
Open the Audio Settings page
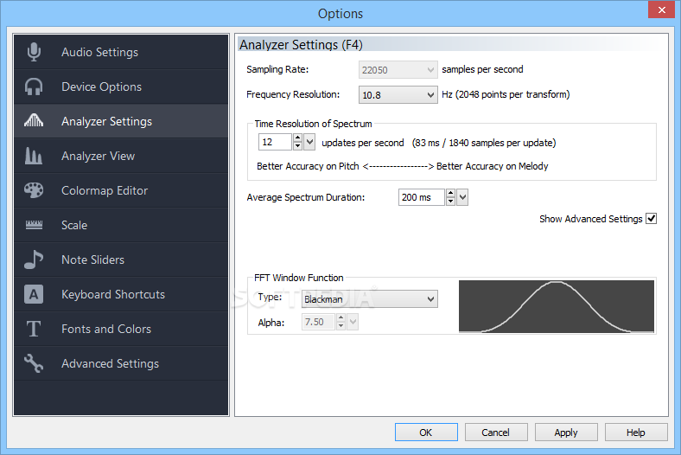(121, 52)
